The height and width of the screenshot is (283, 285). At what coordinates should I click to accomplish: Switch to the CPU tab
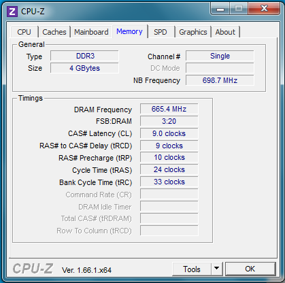click(x=24, y=32)
